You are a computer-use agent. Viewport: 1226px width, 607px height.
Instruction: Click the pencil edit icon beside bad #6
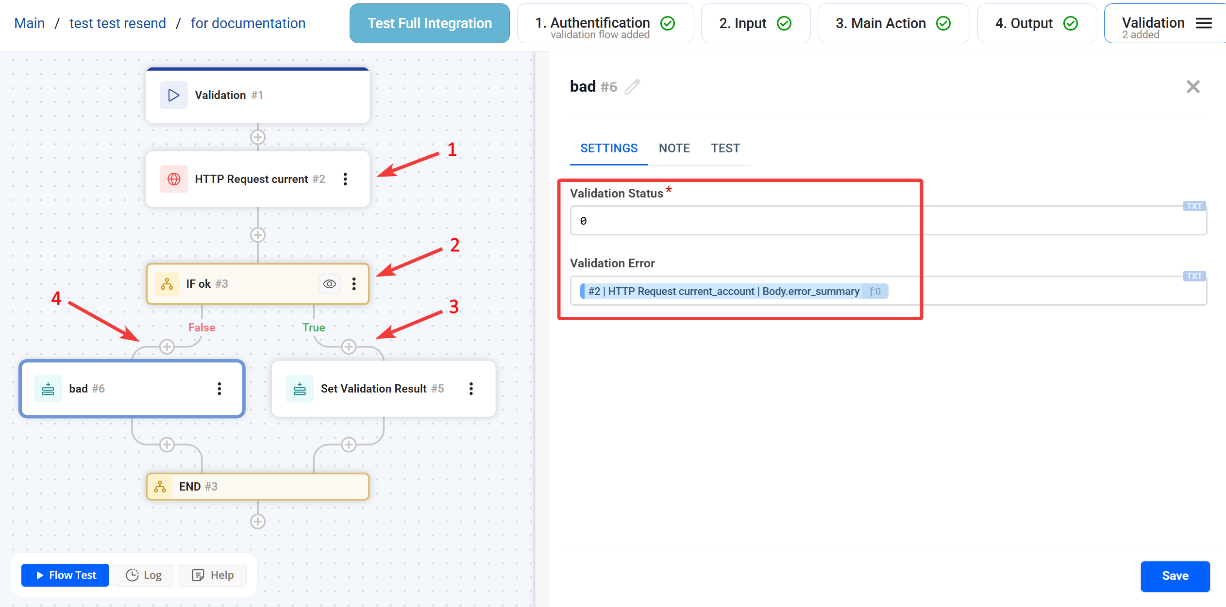pyautogui.click(x=632, y=87)
